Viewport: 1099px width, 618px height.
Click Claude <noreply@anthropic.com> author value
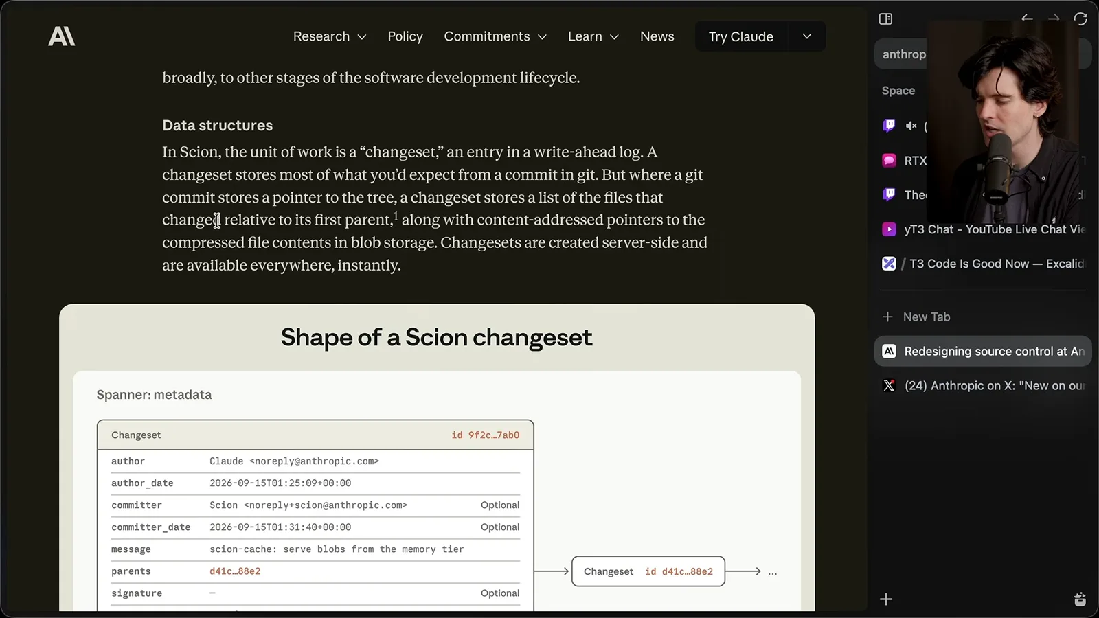tap(294, 461)
